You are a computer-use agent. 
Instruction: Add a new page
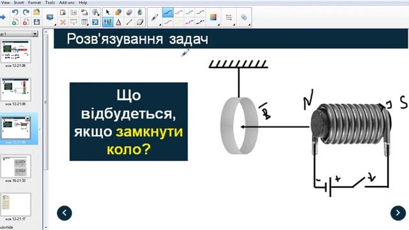(15, 22)
